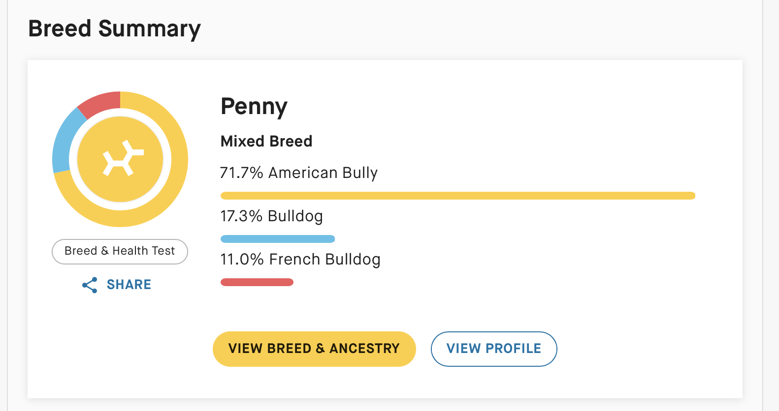The height and width of the screenshot is (411, 779).
Task: Select the 11.0% French Bulldog text
Action: point(300,260)
